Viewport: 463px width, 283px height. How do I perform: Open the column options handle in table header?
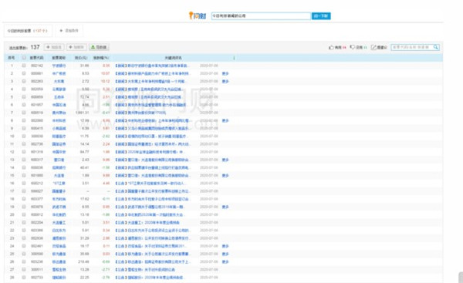pyautogui.click(x=234, y=58)
